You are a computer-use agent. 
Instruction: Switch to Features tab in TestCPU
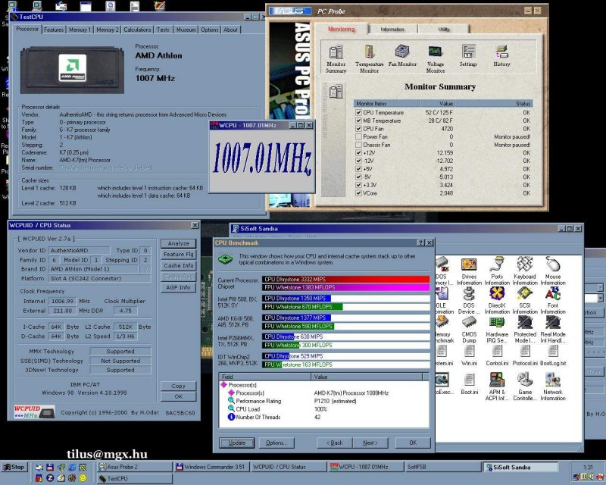click(x=54, y=30)
